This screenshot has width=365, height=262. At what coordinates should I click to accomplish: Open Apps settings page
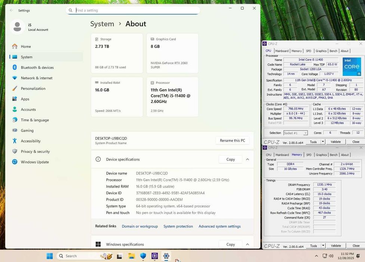[x=46, y=99]
